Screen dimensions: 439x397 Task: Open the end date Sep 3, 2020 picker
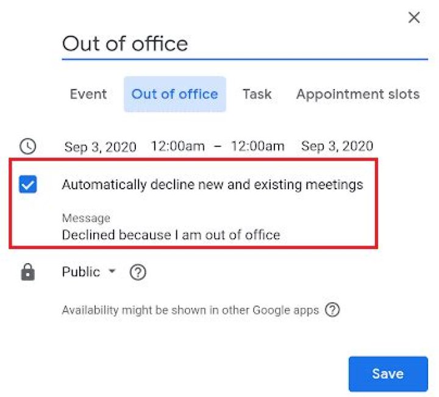click(337, 147)
